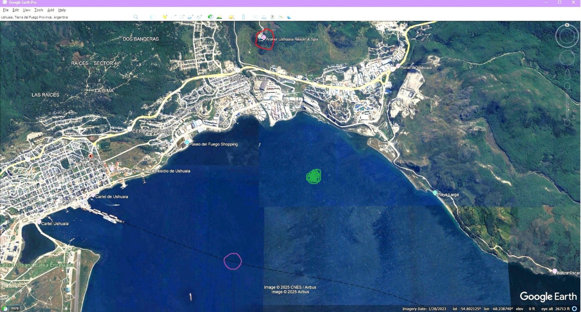Open the View menu dropdown
Image resolution: width=581 pixels, height=312 pixels.
[x=27, y=10]
